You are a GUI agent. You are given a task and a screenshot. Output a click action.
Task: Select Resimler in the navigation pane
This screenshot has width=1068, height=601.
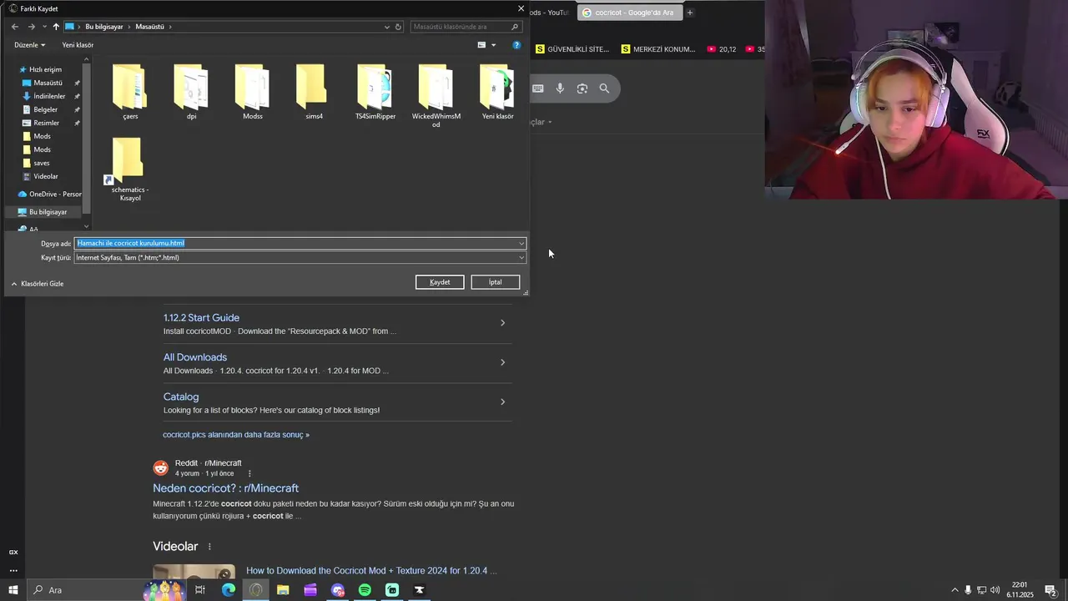pyautogui.click(x=46, y=123)
